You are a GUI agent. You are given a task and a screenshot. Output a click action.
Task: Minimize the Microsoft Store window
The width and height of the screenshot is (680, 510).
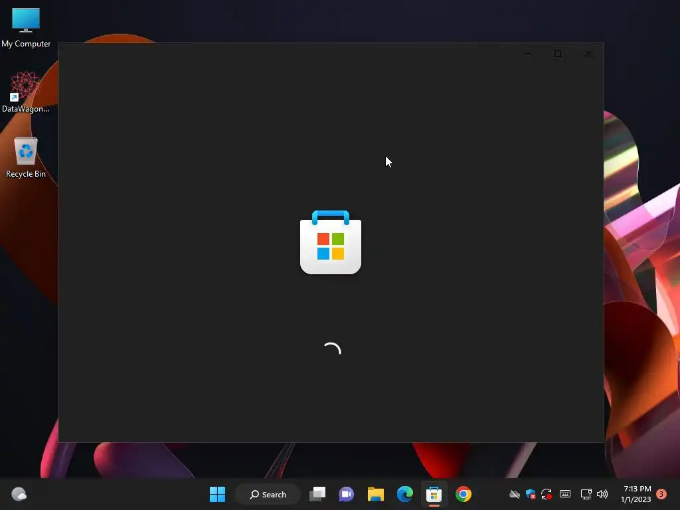coord(527,54)
